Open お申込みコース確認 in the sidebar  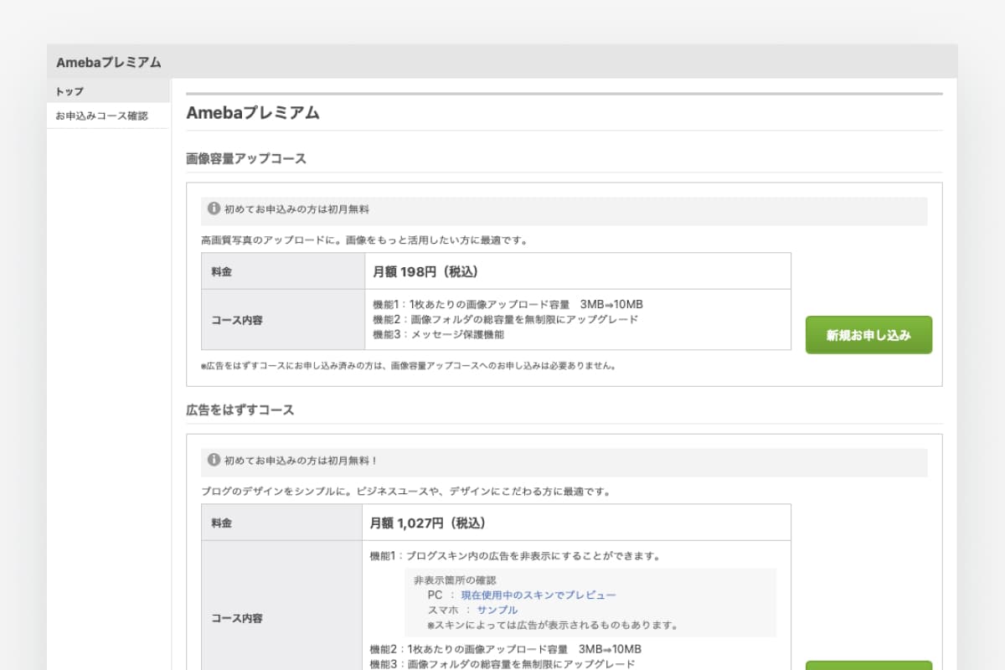108,116
